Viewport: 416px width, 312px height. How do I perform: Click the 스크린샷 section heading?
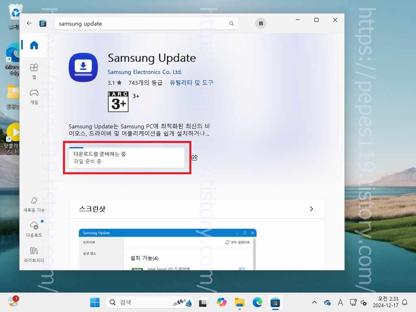pyautogui.click(x=92, y=209)
